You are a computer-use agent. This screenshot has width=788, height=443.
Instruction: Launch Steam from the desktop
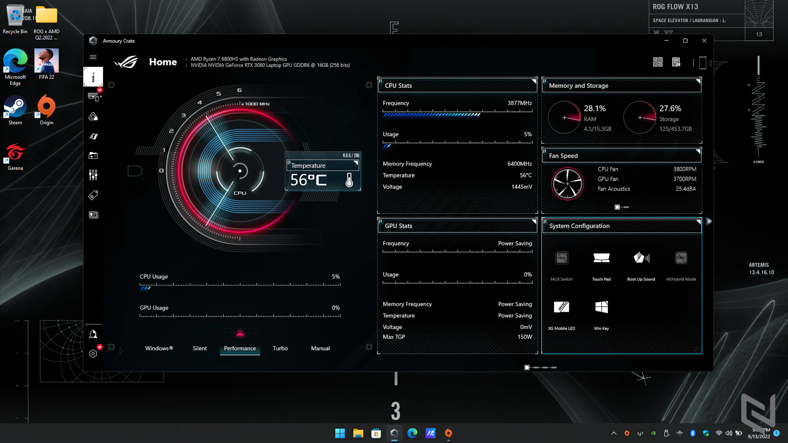point(15,110)
